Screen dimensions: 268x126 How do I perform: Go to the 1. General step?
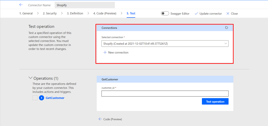pos(26,13)
